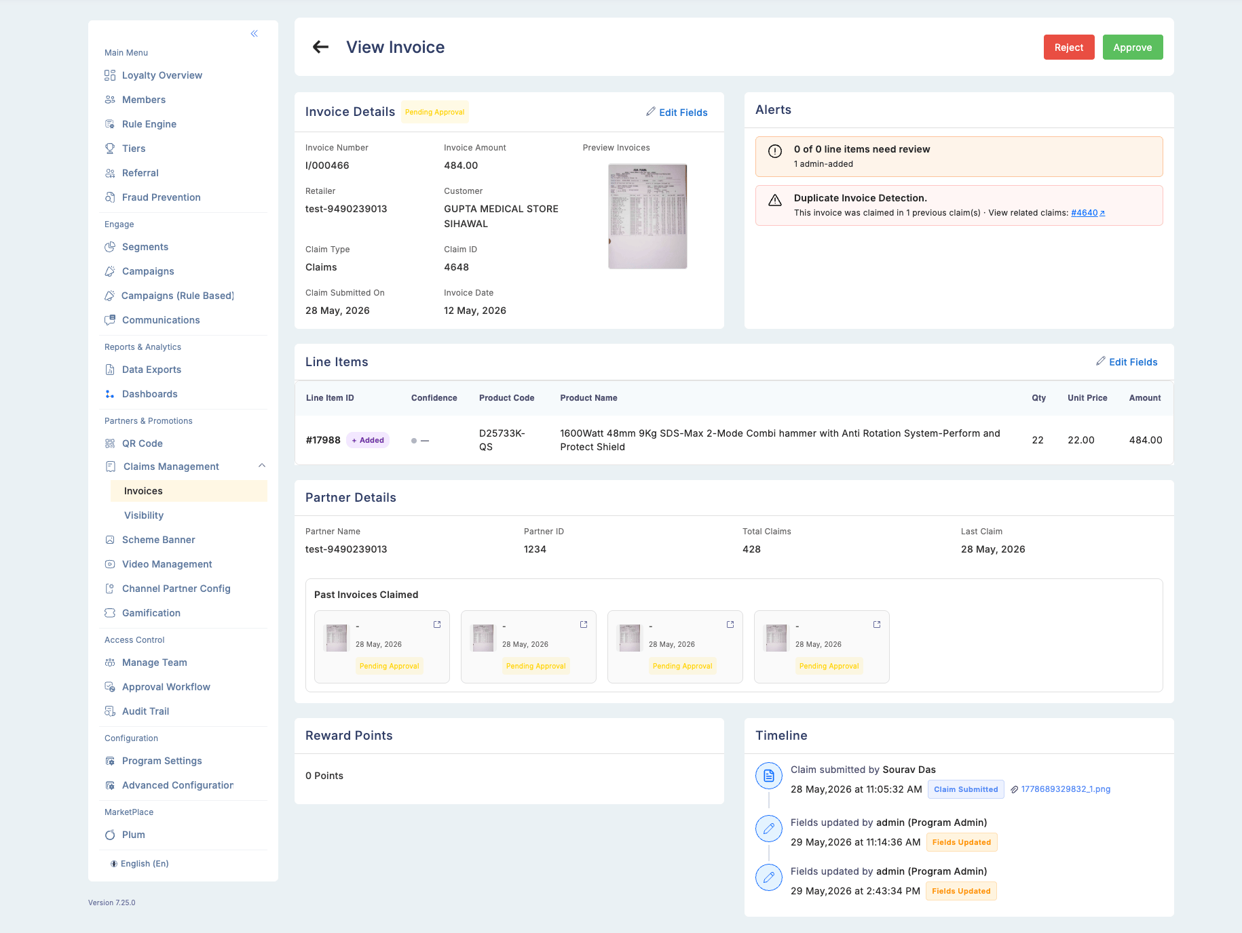Open the invoice preview thumbnail
Viewport: 1242px width, 933px height.
pos(647,216)
